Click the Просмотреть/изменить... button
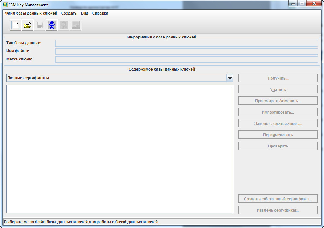 tap(278, 101)
